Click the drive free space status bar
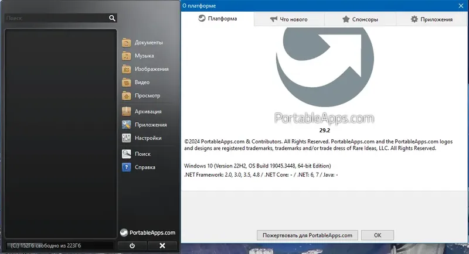Screen dimensions: 469x254 tap(60, 246)
